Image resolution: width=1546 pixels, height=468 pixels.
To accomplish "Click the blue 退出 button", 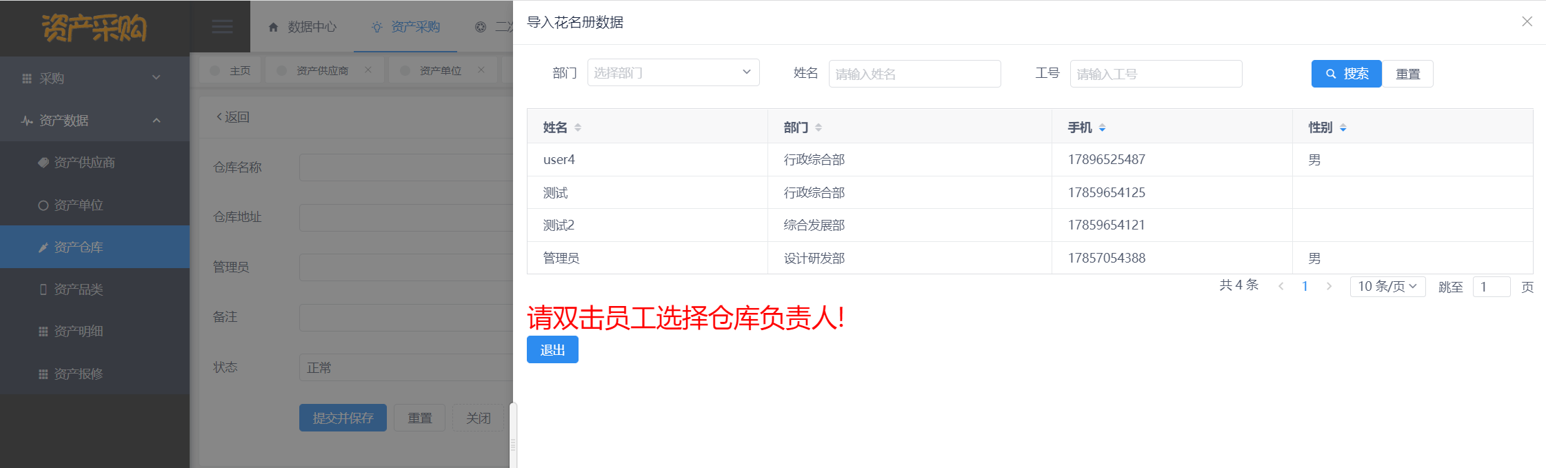I will (x=552, y=349).
